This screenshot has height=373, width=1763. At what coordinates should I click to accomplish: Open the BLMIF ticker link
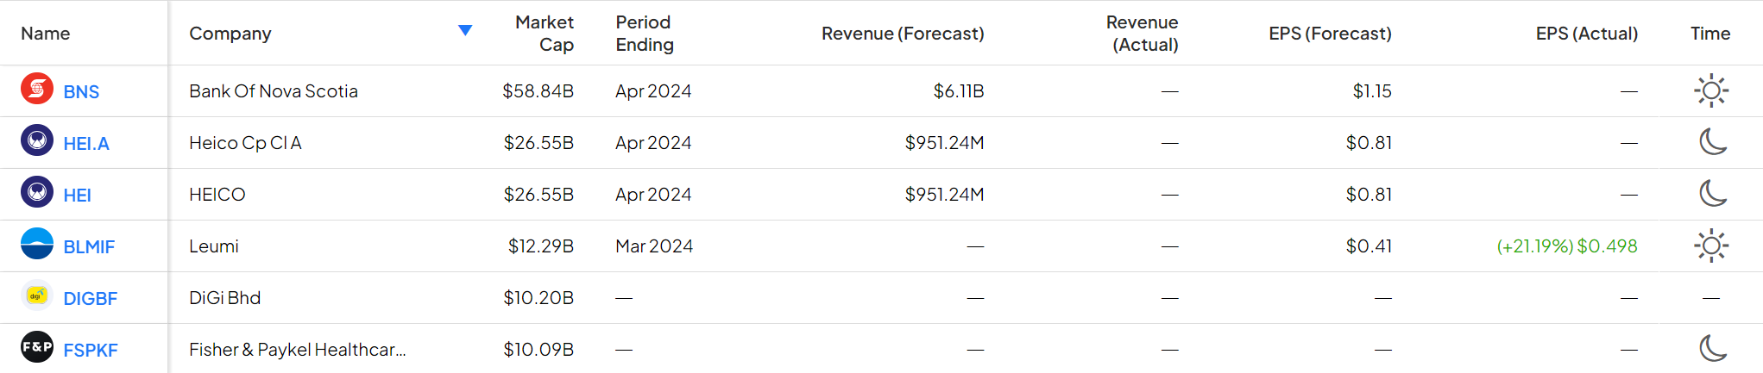click(89, 247)
